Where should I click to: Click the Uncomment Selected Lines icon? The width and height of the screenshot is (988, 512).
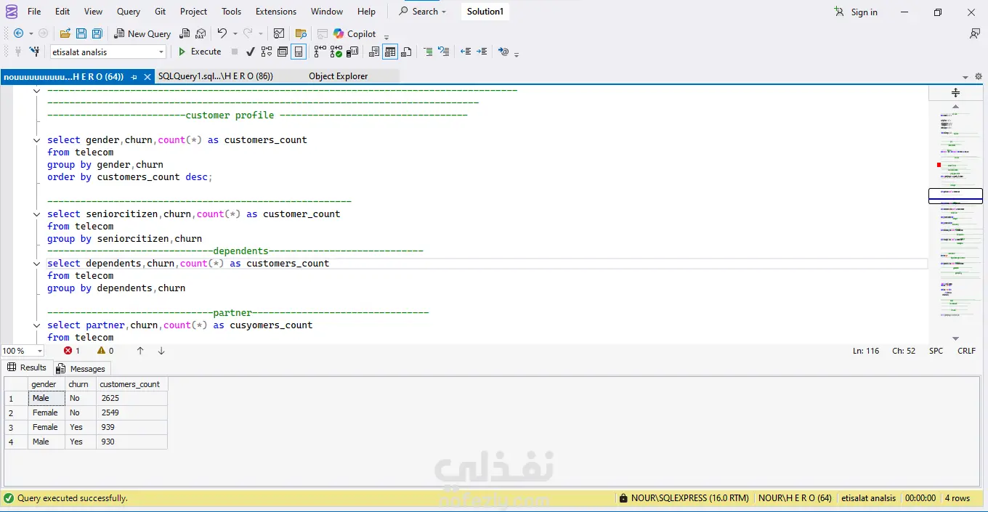[x=444, y=52]
